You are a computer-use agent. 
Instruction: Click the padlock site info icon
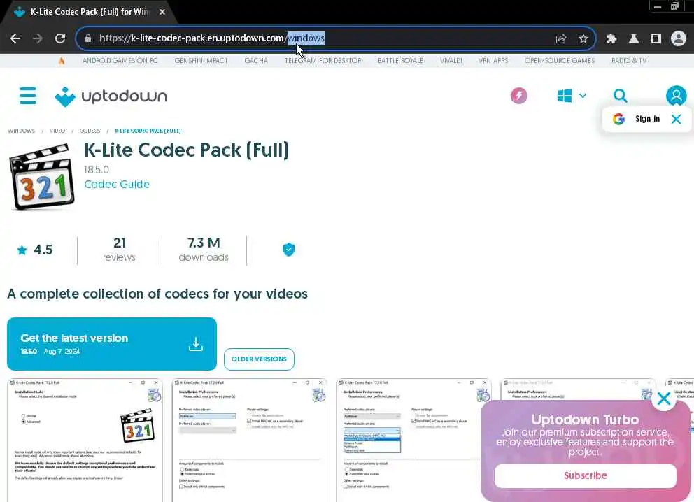pos(88,38)
